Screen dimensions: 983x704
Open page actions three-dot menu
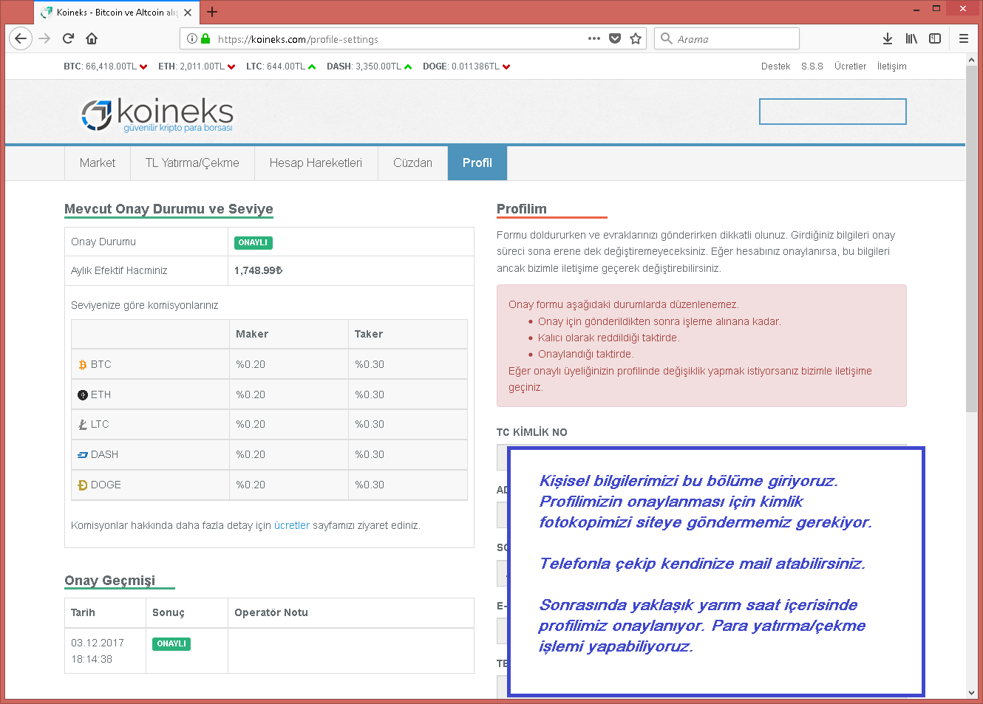pos(594,38)
